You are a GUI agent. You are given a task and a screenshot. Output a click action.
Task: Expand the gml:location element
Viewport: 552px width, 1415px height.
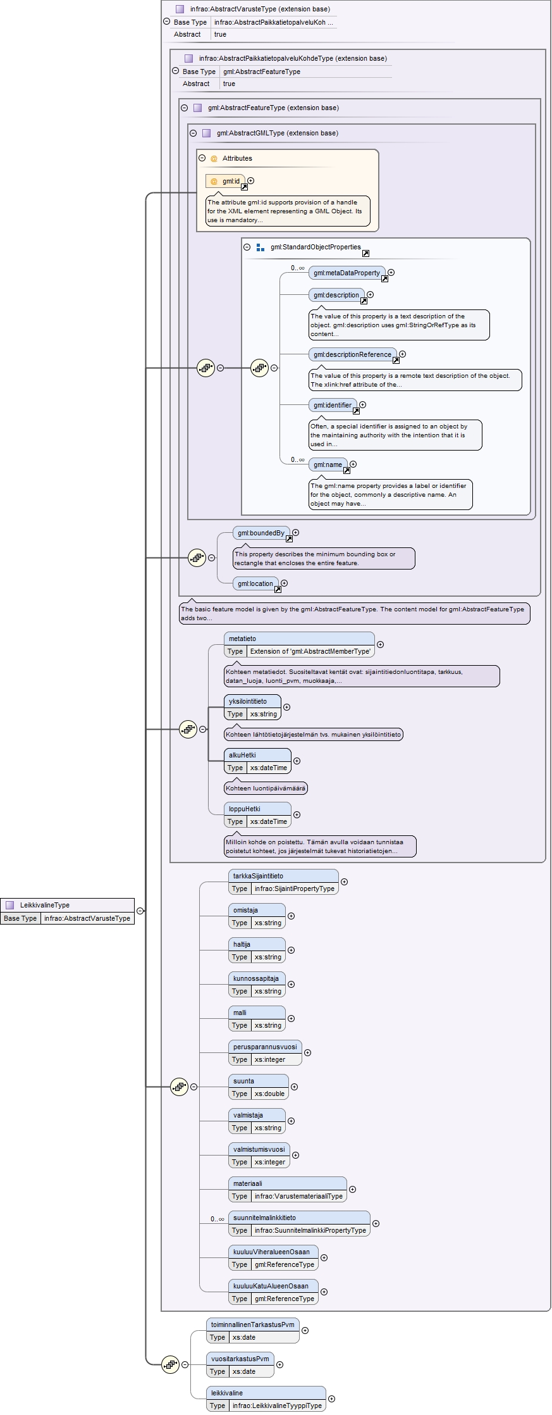coord(285,583)
